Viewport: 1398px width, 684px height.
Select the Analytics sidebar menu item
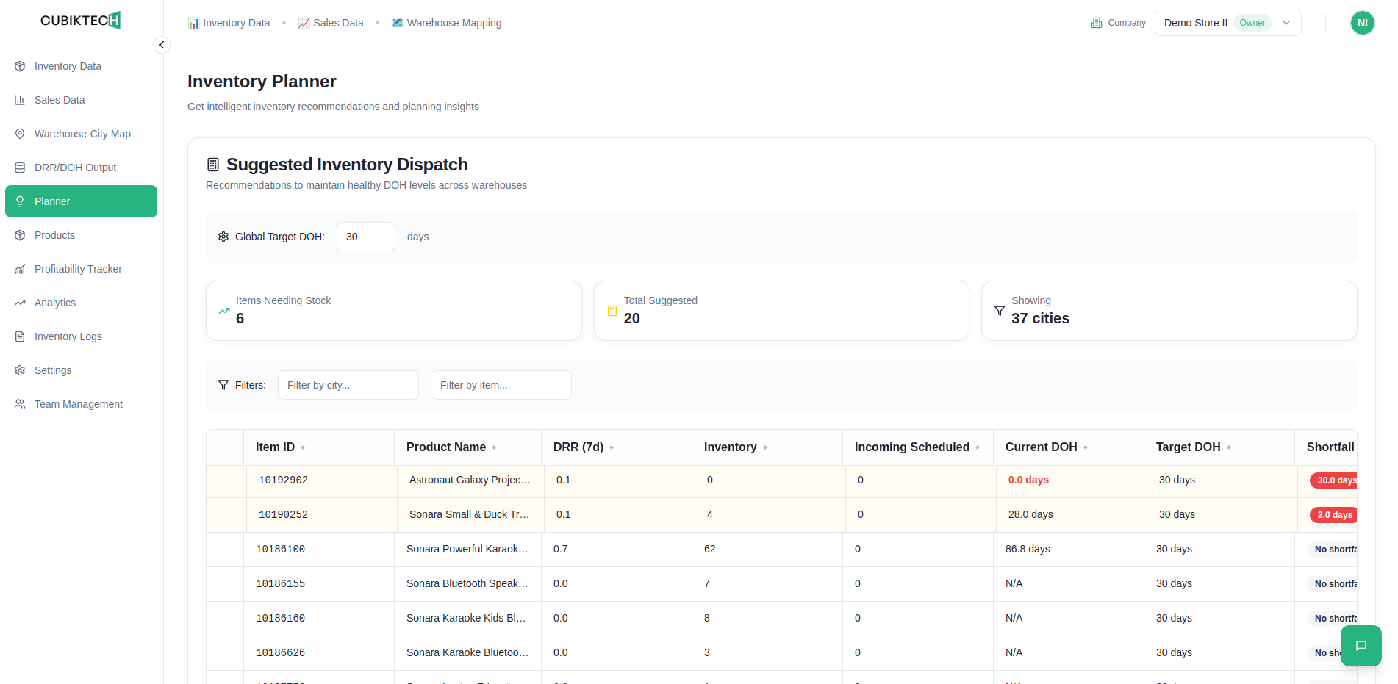click(54, 303)
